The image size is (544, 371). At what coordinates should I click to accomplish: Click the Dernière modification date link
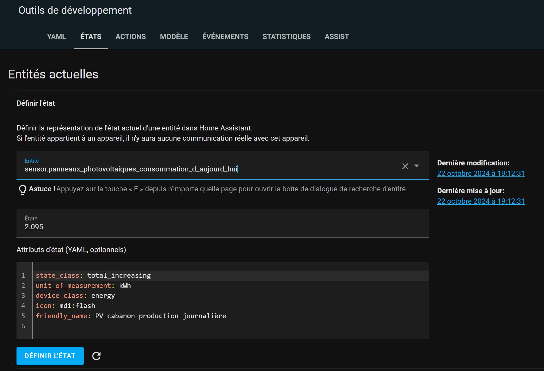click(481, 173)
